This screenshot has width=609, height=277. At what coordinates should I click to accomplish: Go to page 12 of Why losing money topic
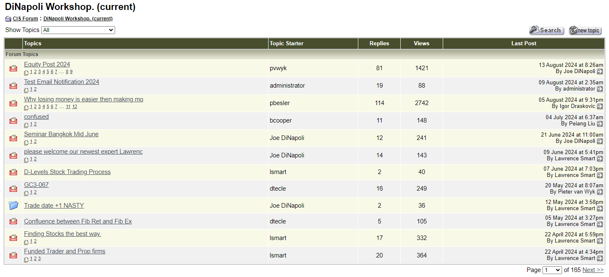tap(74, 107)
